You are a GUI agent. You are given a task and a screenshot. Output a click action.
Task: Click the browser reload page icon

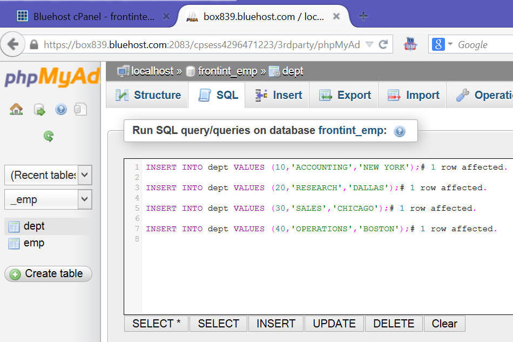383,44
